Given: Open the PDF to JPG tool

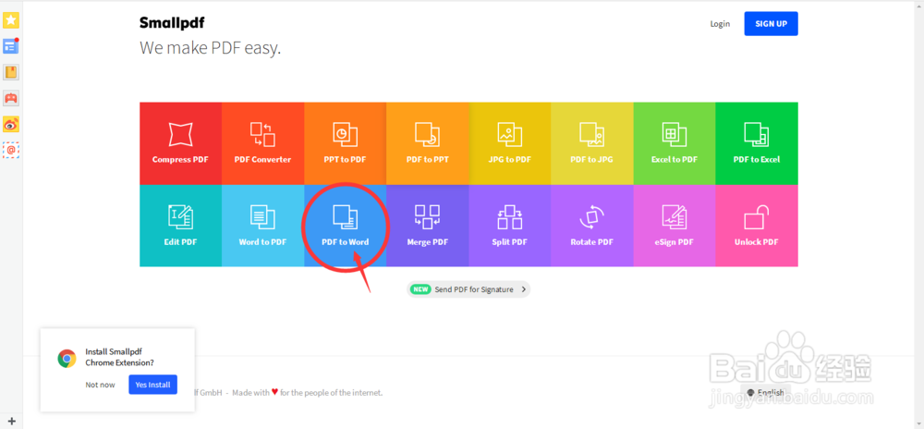Looking at the screenshot, I should click(x=592, y=143).
